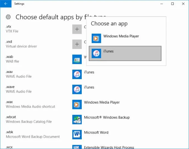
Task: Choose Windows Media Player in popup list
Action: [x=125, y=38]
